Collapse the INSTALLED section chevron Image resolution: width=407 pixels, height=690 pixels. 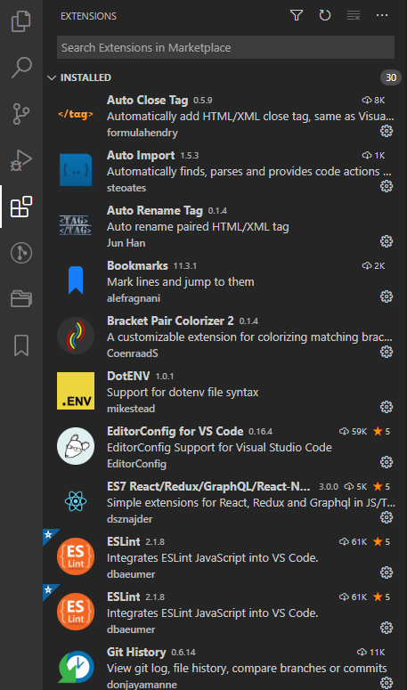click(52, 77)
